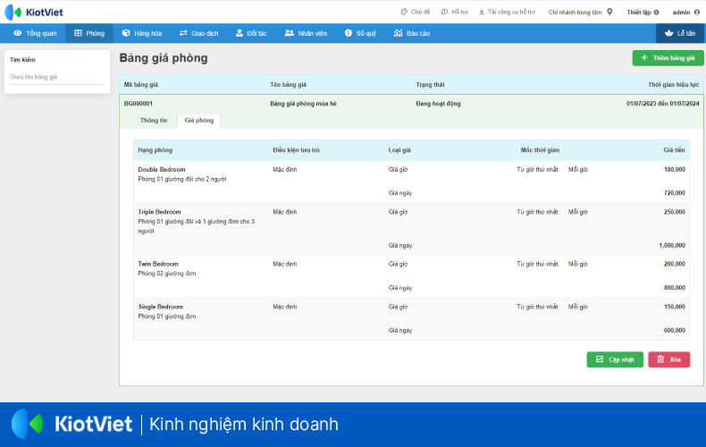Open the Phòng menu
The height and width of the screenshot is (447, 706).
pyautogui.click(x=89, y=33)
